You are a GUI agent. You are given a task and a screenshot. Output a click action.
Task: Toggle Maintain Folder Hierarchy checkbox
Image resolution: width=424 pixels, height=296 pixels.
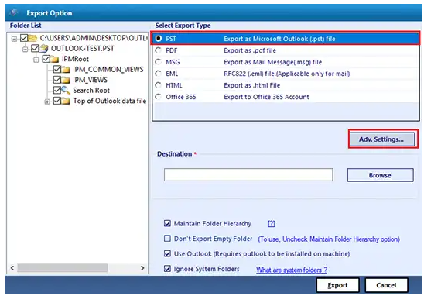(167, 223)
